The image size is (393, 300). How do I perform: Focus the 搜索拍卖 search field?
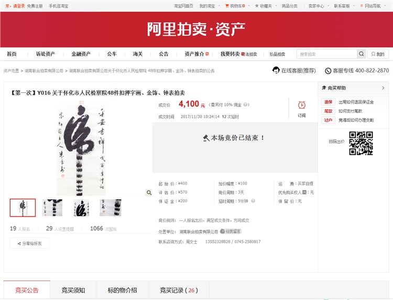pos(327,54)
